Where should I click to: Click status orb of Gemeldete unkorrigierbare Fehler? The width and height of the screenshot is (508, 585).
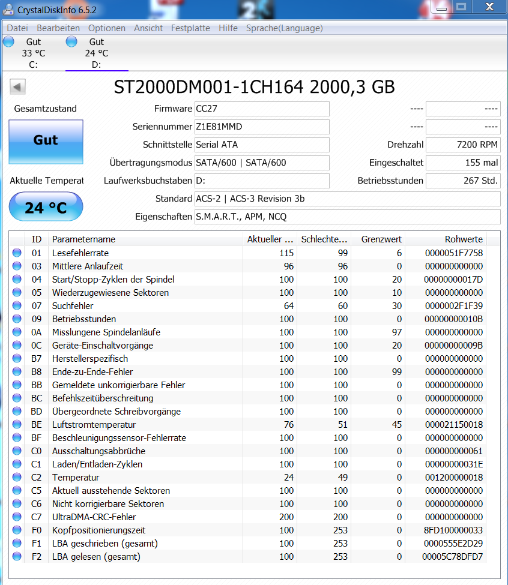pyautogui.click(x=17, y=385)
